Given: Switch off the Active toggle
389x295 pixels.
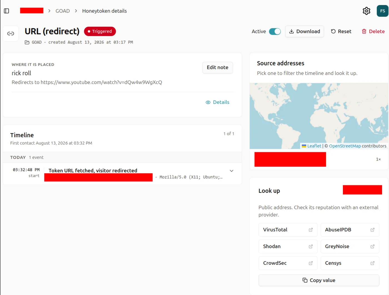Looking at the screenshot, I should [x=275, y=31].
